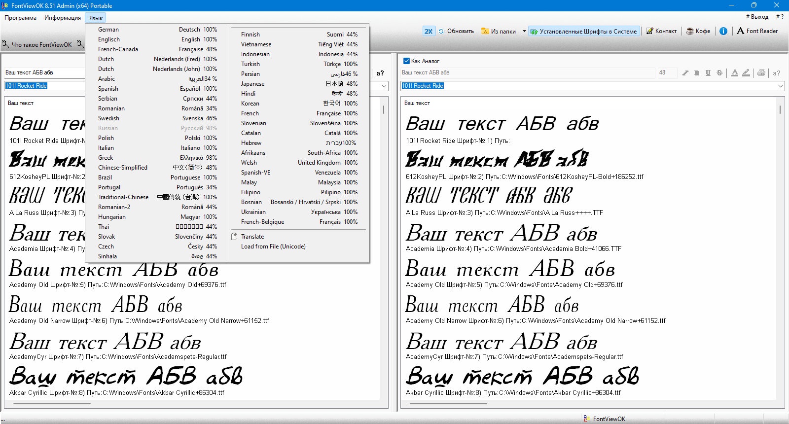Click the Обновить refresh button
Screen dimensions: 789x424
tap(456, 31)
